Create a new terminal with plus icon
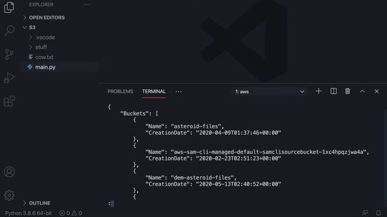This screenshot has width=387, height=217. click(x=319, y=91)
